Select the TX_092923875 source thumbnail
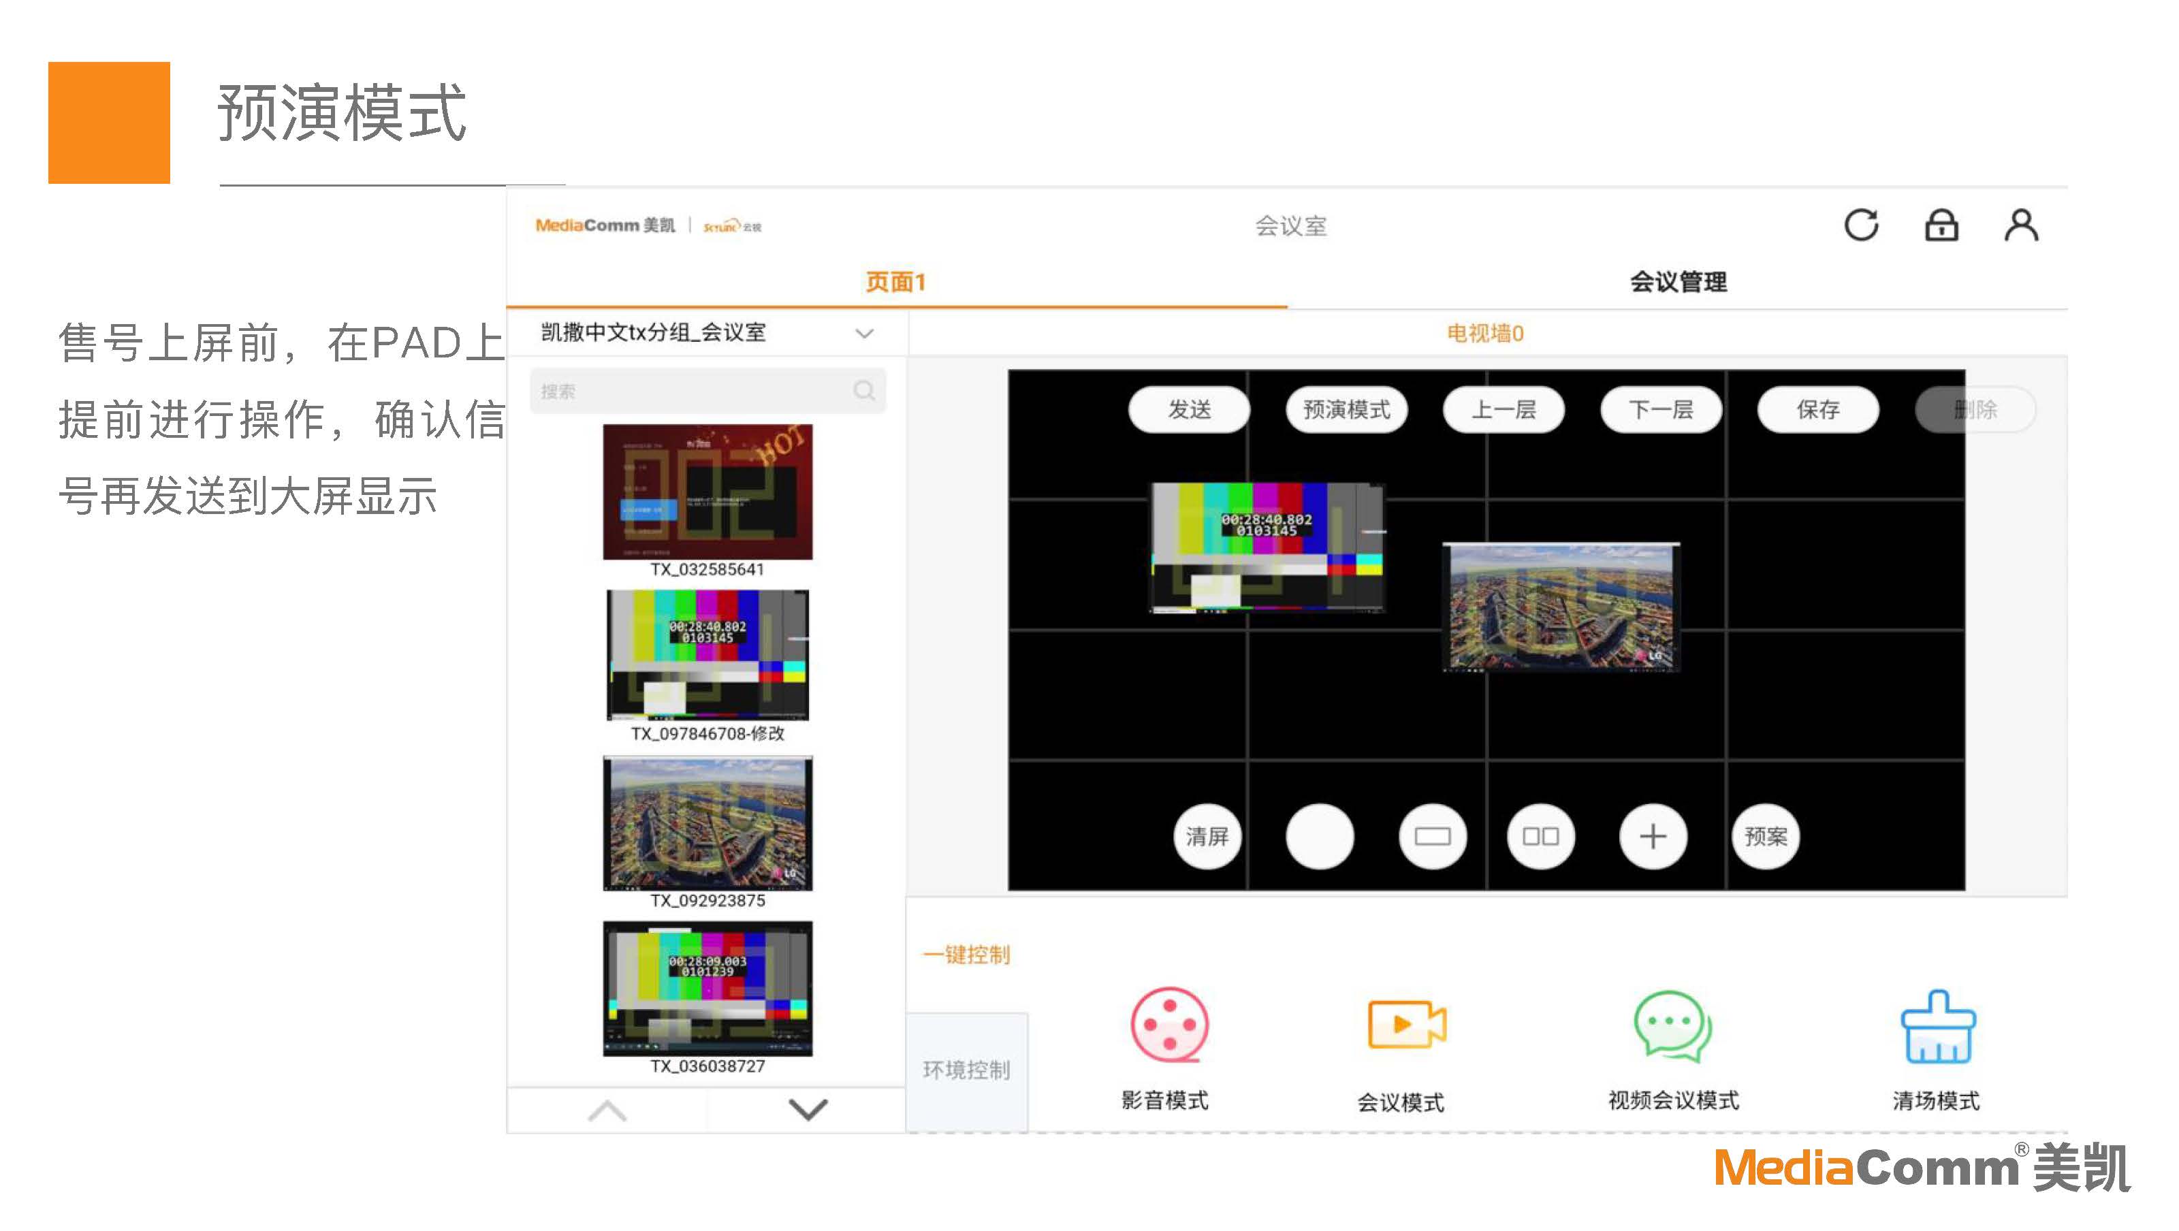 (x=708, y=823)
